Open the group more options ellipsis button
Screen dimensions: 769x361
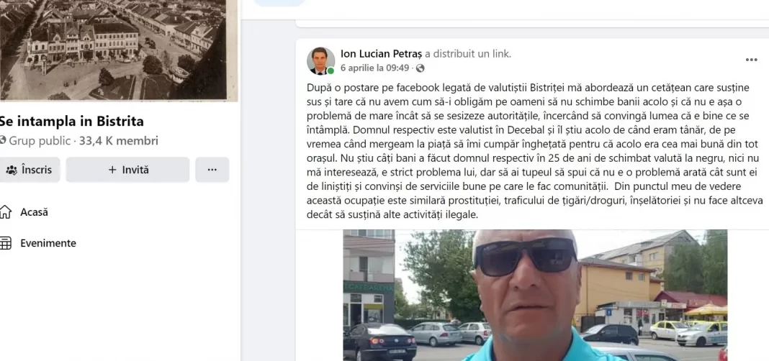point(212,170)
